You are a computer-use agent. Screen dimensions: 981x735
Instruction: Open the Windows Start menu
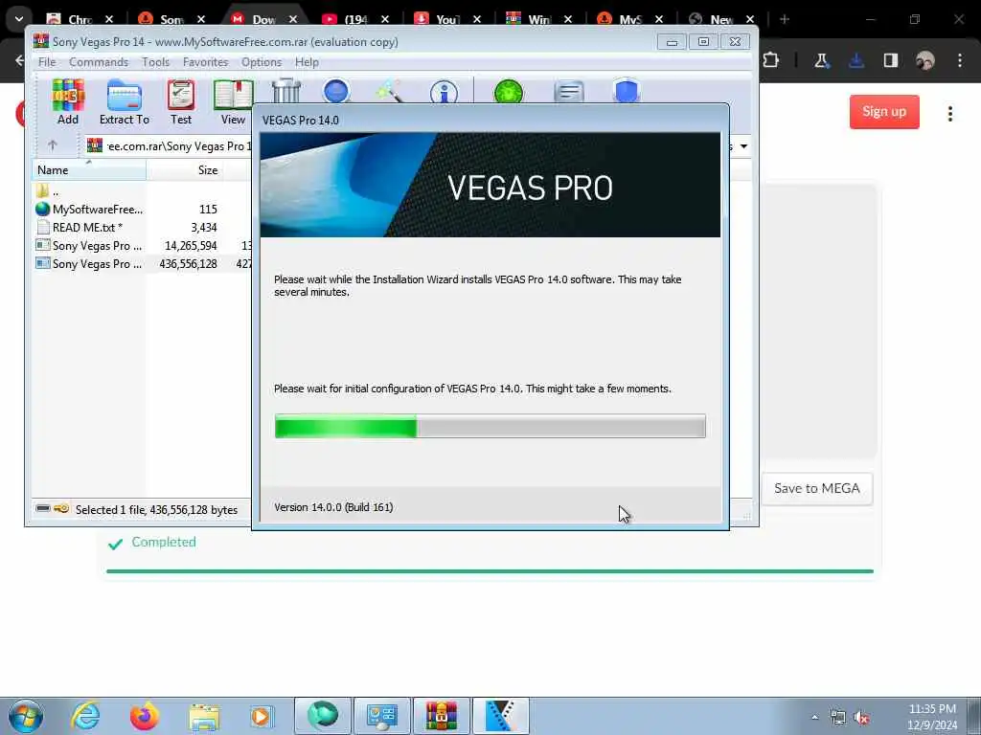[x=26, y=716]
